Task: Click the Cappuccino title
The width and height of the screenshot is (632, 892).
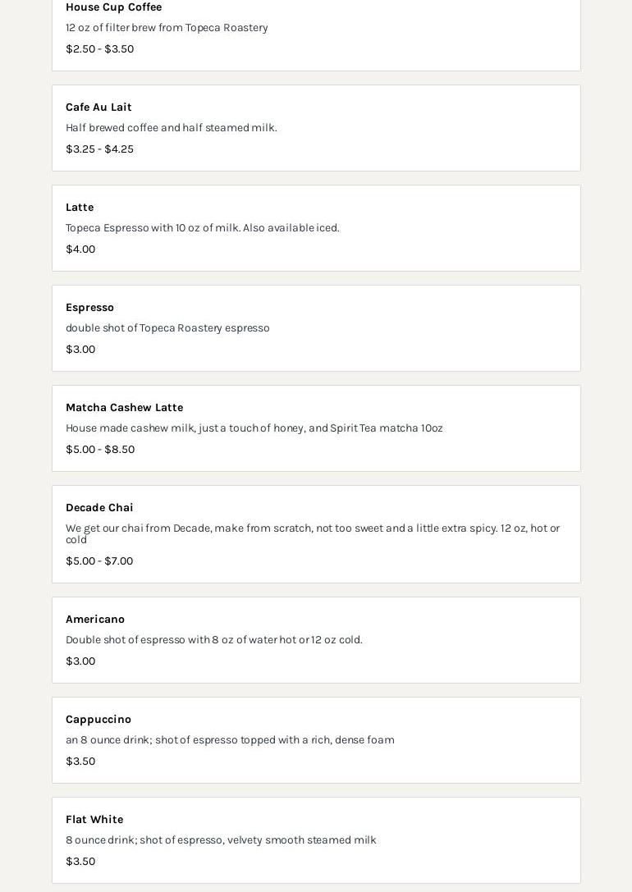Action: click(x=98, y=720)
